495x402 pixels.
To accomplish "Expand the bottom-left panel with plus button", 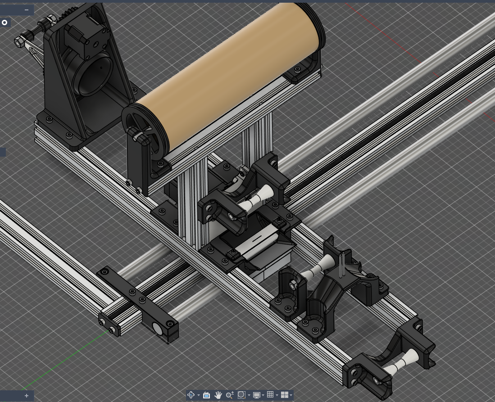I will (x=27, y=396).
